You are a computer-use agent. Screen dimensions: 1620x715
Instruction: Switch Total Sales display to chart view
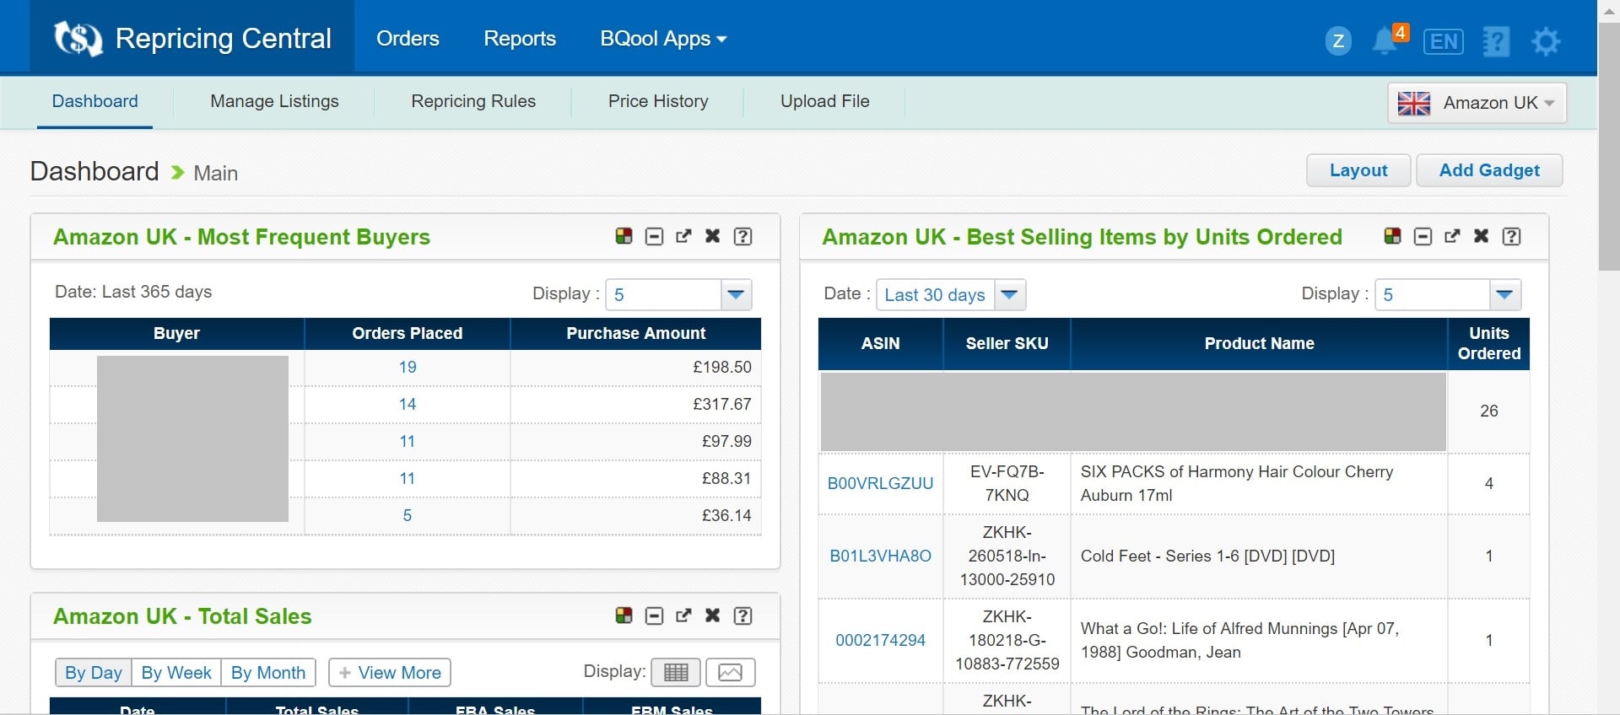click(730, 672)
